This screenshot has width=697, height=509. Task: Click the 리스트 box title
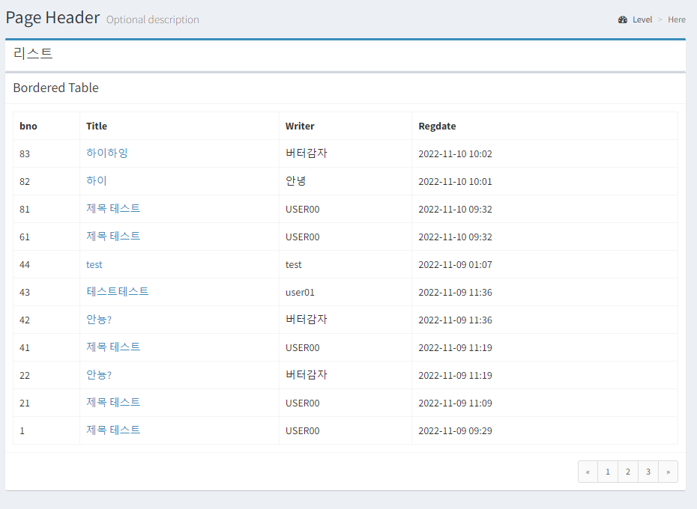tap(33, 53)
